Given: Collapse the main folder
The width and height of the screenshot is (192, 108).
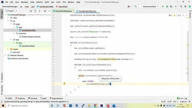Looking at the screenshot, I should point(11,24).
